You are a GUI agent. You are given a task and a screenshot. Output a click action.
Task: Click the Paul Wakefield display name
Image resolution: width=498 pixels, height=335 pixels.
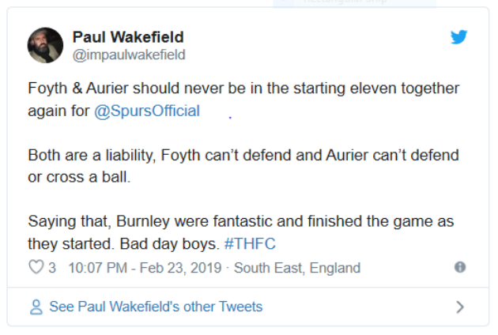tap(128, 36)
